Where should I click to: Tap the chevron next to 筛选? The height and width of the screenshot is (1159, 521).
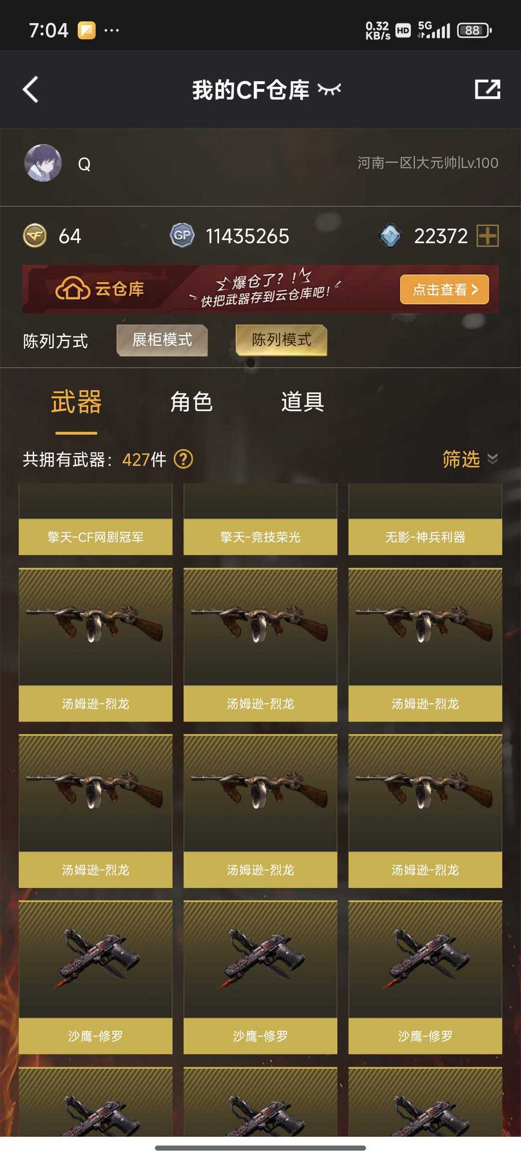493,459
